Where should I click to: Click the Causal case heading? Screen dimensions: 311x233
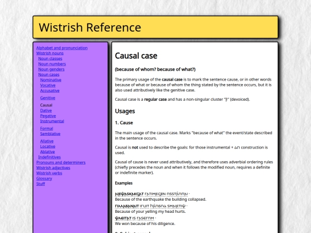tap(136, 56)
